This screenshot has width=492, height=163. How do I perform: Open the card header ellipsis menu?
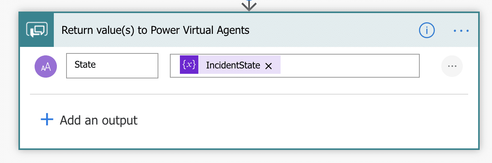(461, 30)
